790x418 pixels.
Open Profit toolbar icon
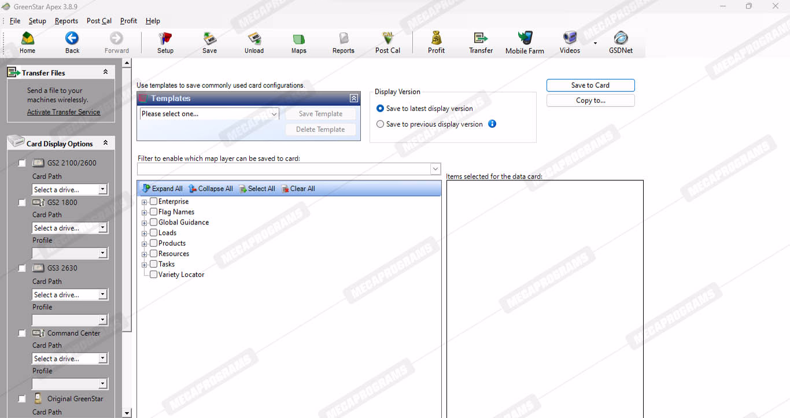coord(436,43)
